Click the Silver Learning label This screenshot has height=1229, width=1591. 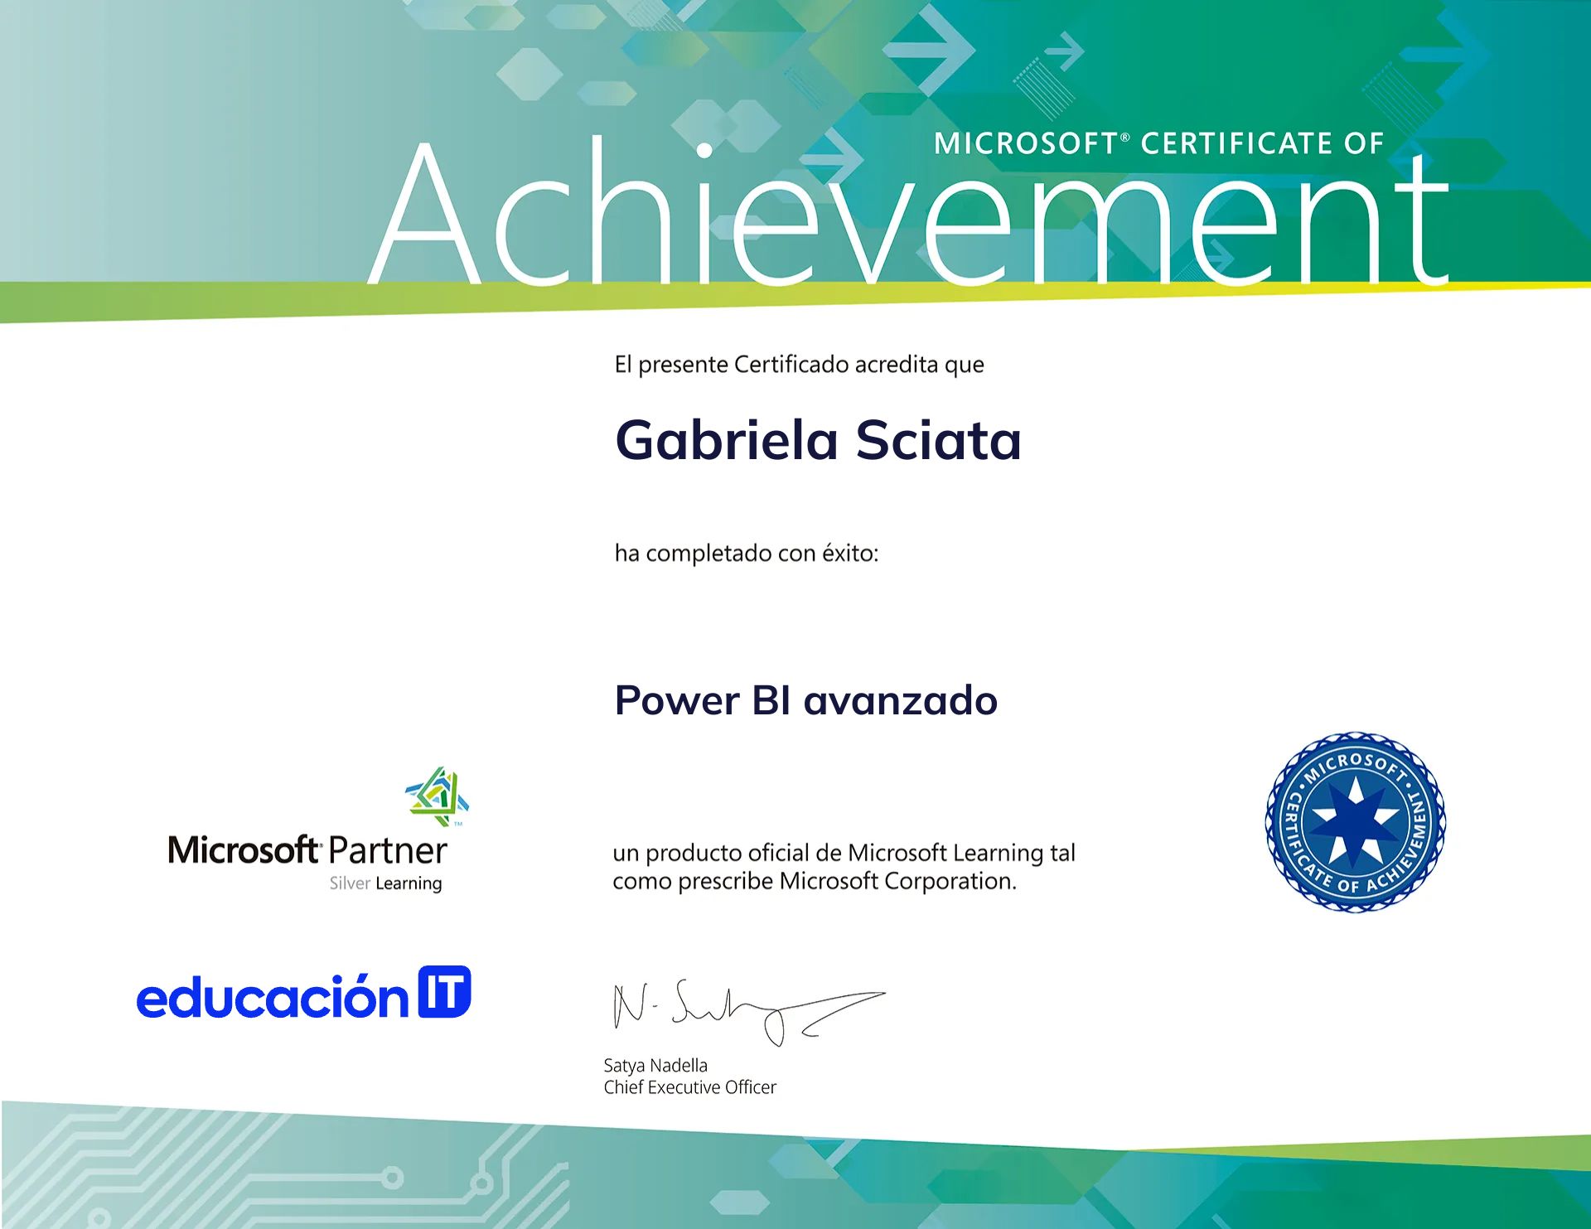(385, 883)
